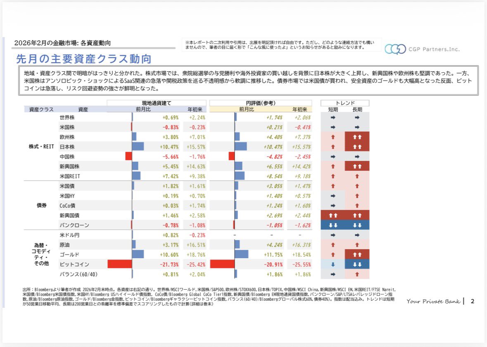
Task: Click the long-term double-up arrow for 日本株
Action: 357,147
